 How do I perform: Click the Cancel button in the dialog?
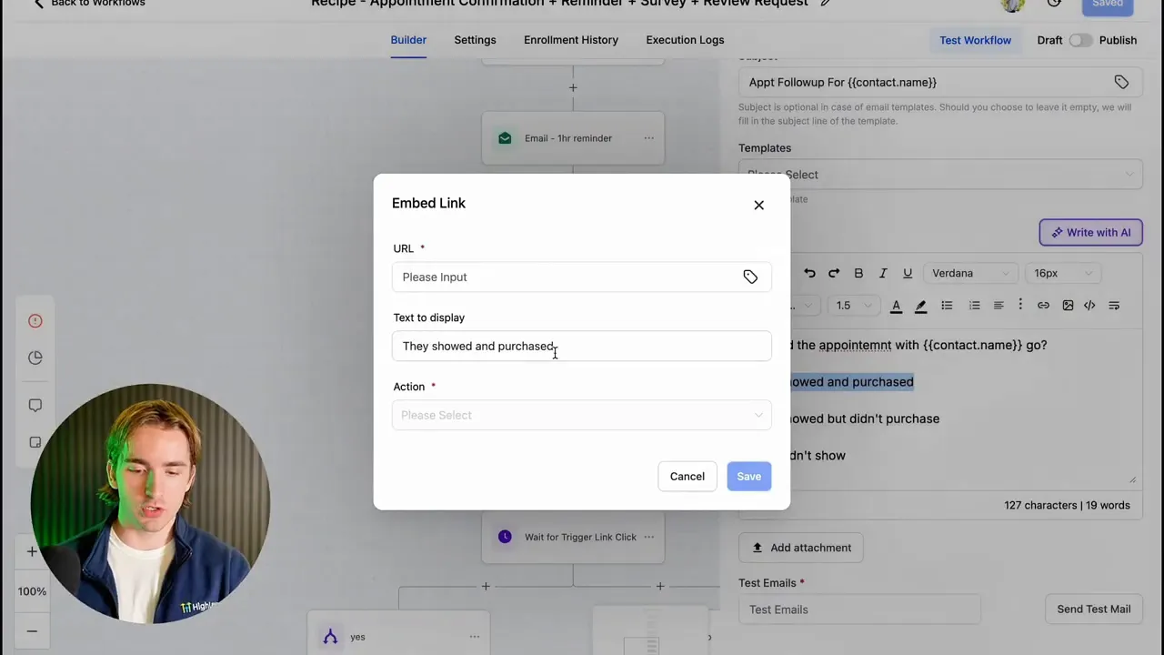click(x=687, y=476)
